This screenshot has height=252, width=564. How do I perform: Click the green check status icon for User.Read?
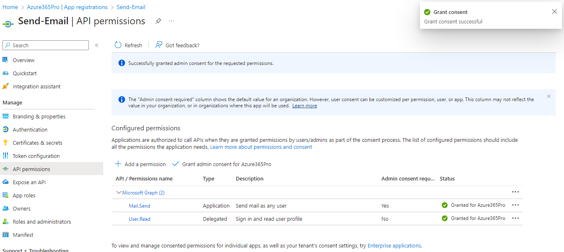pos(445,218)
